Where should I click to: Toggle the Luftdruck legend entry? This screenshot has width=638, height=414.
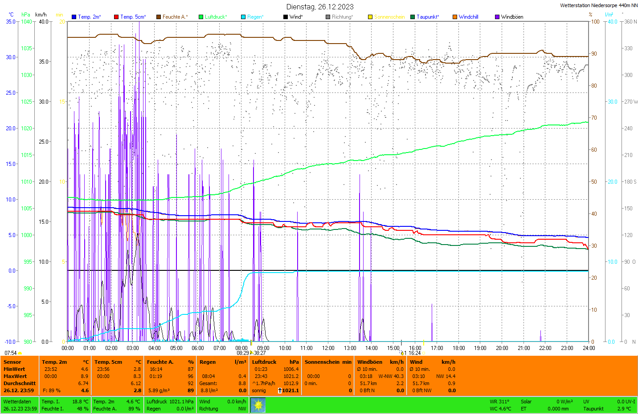213,17
